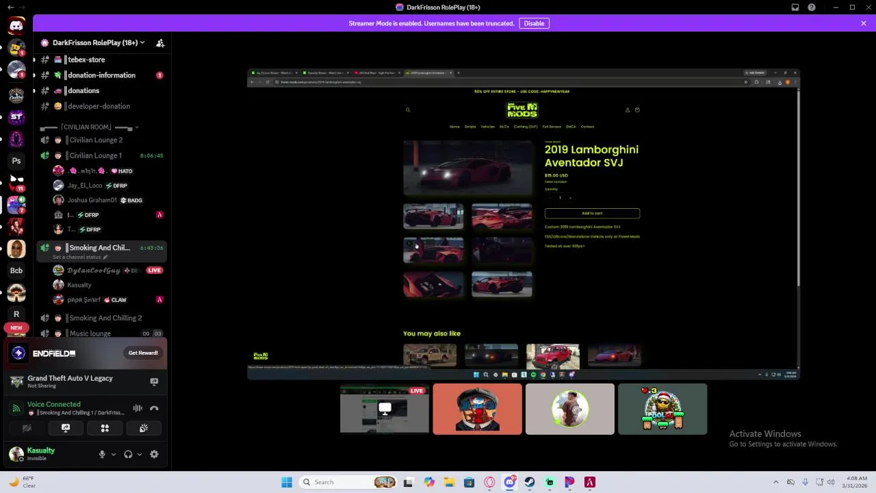
Task: Click the Windows taskbar Search box
Action: pyautogui.click(x=349, y=482)
